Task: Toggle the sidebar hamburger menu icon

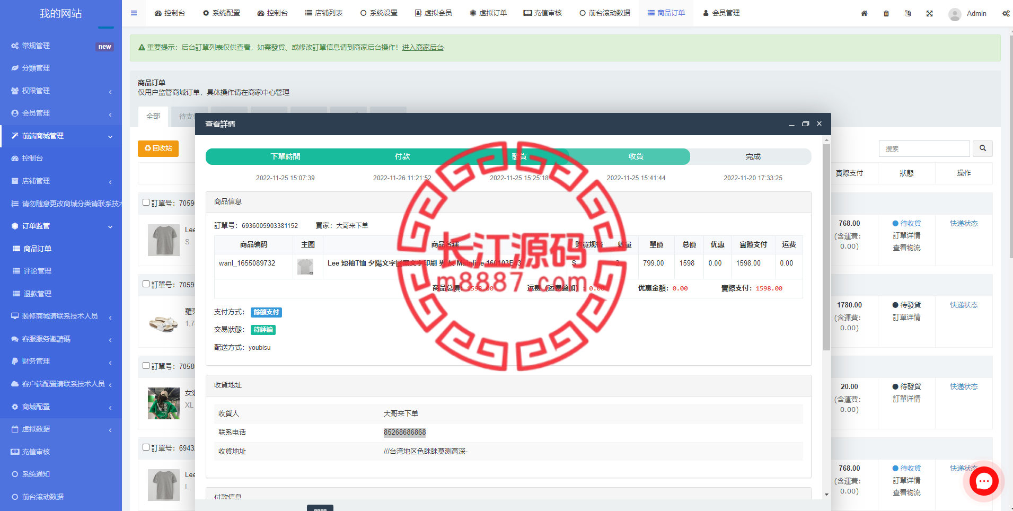Action: tap(134, 13)
